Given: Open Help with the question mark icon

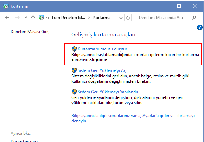Looking at the screenshot, I should [x=199, y=27].
